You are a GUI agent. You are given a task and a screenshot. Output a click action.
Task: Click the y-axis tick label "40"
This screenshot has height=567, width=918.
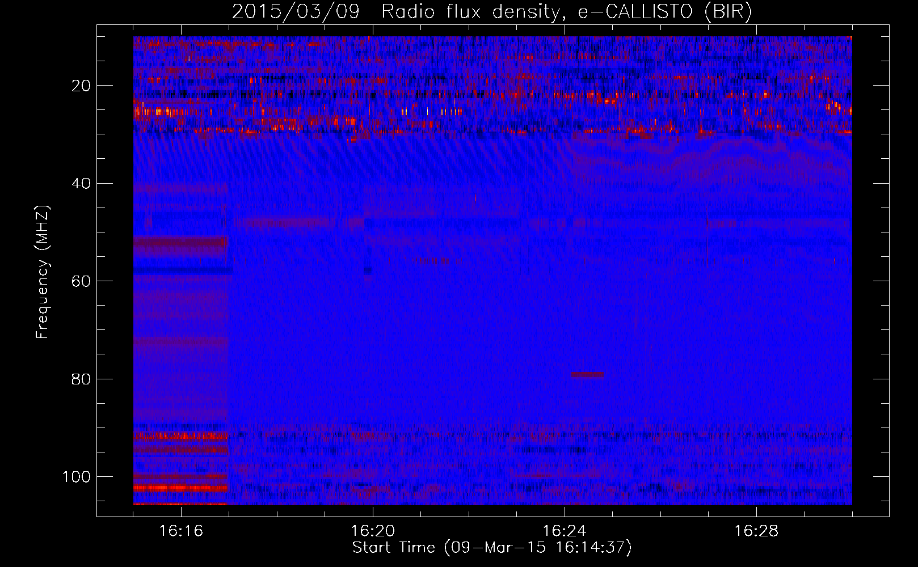pos(82,184)
